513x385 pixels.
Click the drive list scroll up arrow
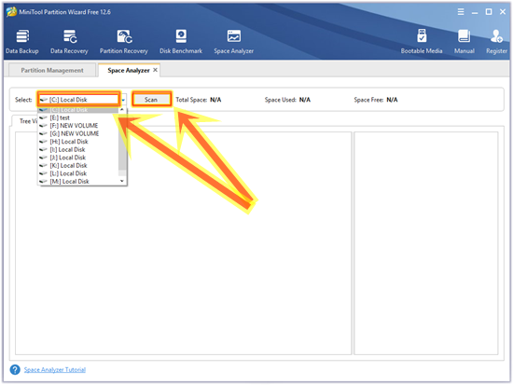(122, 110)
